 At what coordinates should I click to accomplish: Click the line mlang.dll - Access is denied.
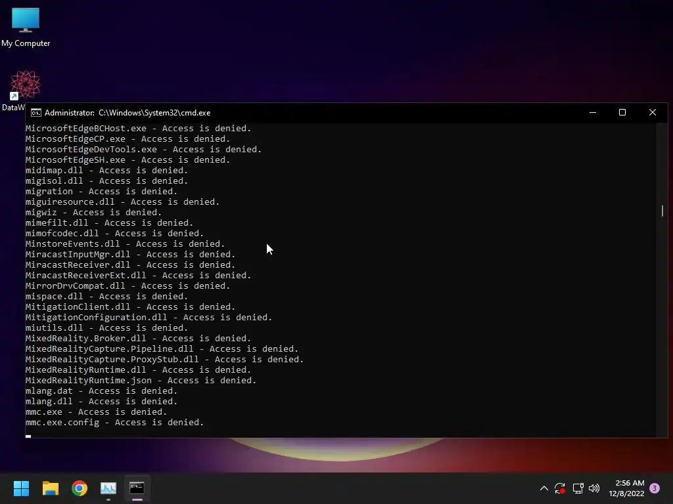101,401
